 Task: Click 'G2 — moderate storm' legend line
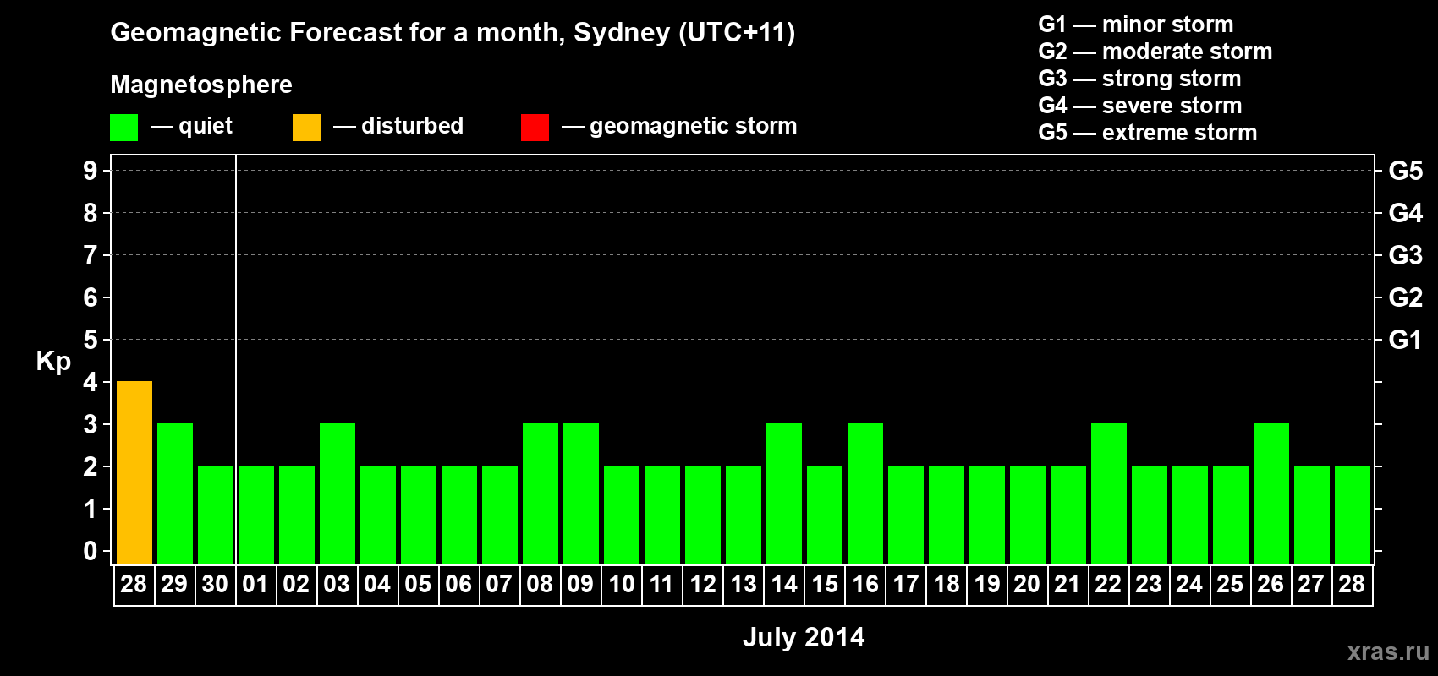[1155, 52]
